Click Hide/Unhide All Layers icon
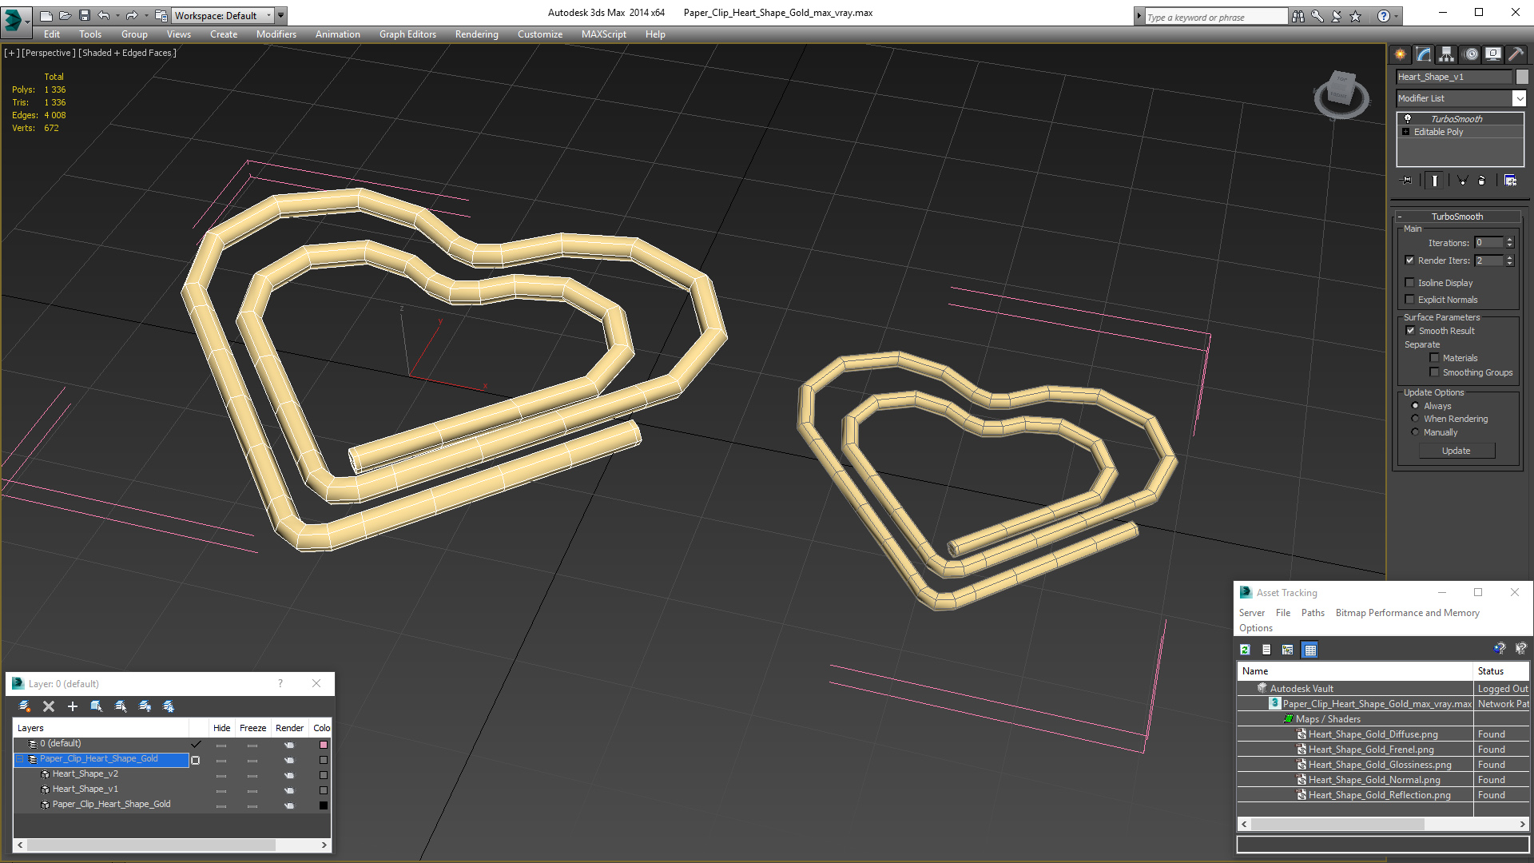1534x863 pixels. click(145, 706)
